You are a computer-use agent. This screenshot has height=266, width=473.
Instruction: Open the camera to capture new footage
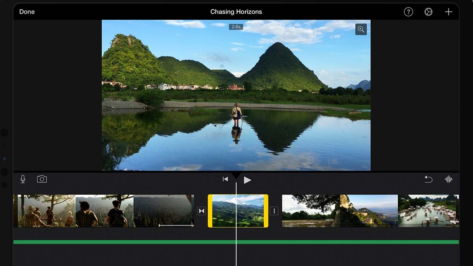coord(41,179)
